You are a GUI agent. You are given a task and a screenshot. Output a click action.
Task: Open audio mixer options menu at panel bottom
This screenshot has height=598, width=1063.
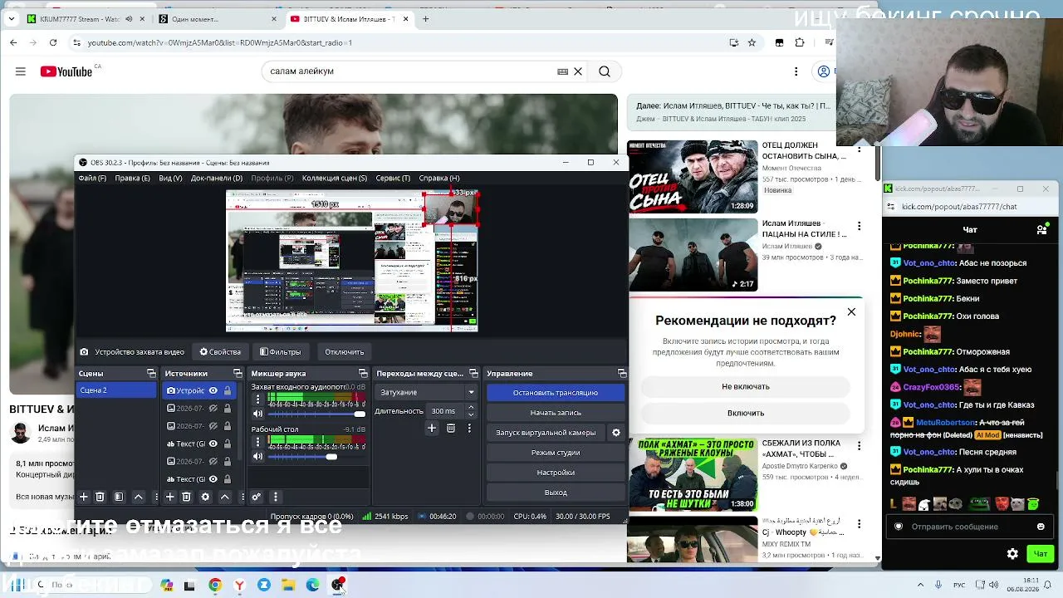point(275,497)
